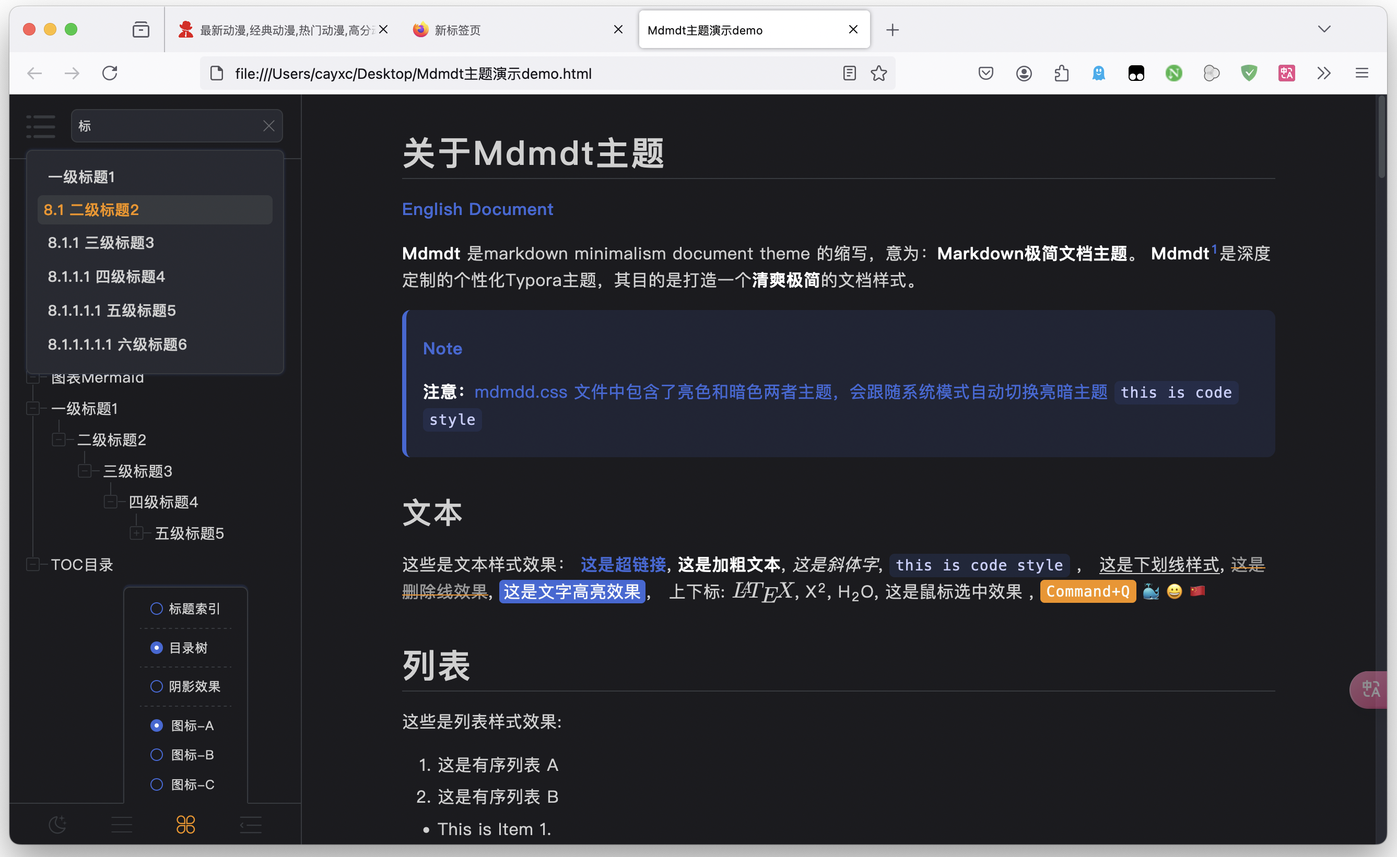Choose the 图标-B radio option
The image size is (1397, 857).
coord(157,755)
